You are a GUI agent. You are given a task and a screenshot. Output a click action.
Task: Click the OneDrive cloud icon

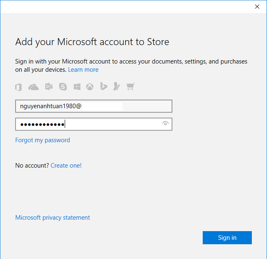click(x=34, y=87)
